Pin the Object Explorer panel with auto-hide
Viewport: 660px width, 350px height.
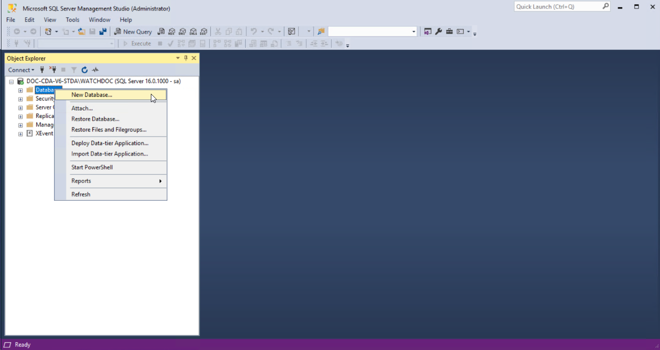[186, 58]
